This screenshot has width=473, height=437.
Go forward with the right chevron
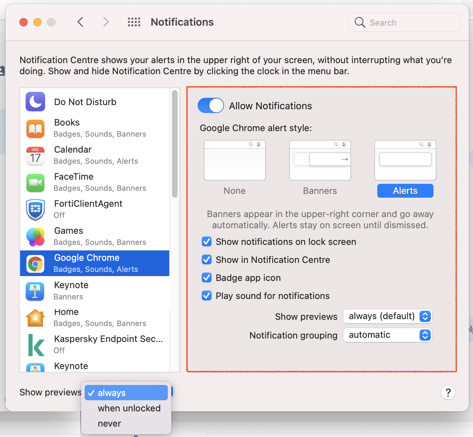[106, 22]
